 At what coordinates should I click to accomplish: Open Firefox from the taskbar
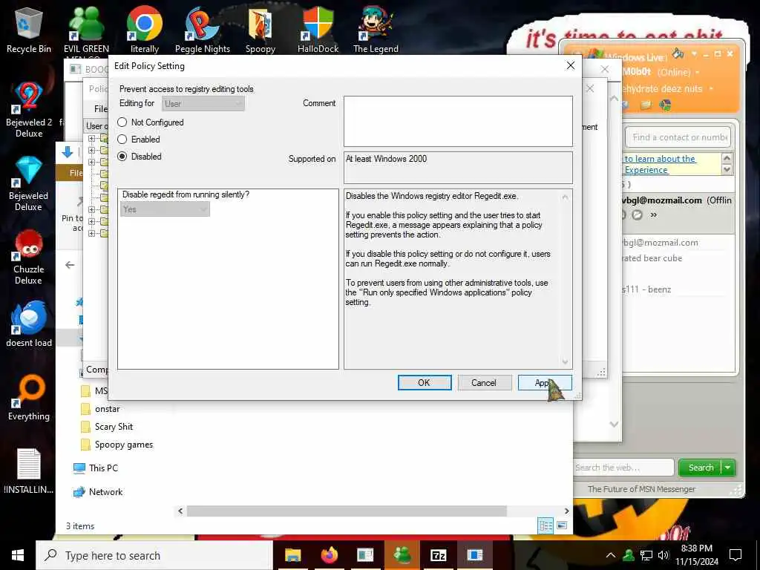point(329,555)
